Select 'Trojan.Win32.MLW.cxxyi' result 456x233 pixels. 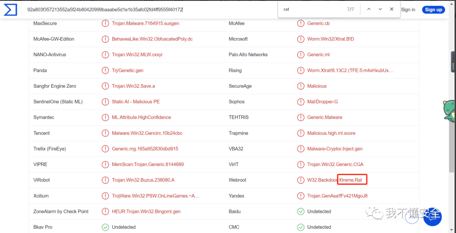137,55
